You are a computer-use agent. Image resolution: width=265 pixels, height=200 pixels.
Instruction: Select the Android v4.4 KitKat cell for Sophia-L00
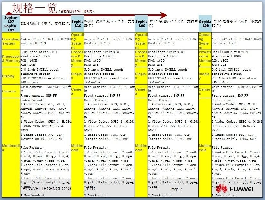pos(173,41)
